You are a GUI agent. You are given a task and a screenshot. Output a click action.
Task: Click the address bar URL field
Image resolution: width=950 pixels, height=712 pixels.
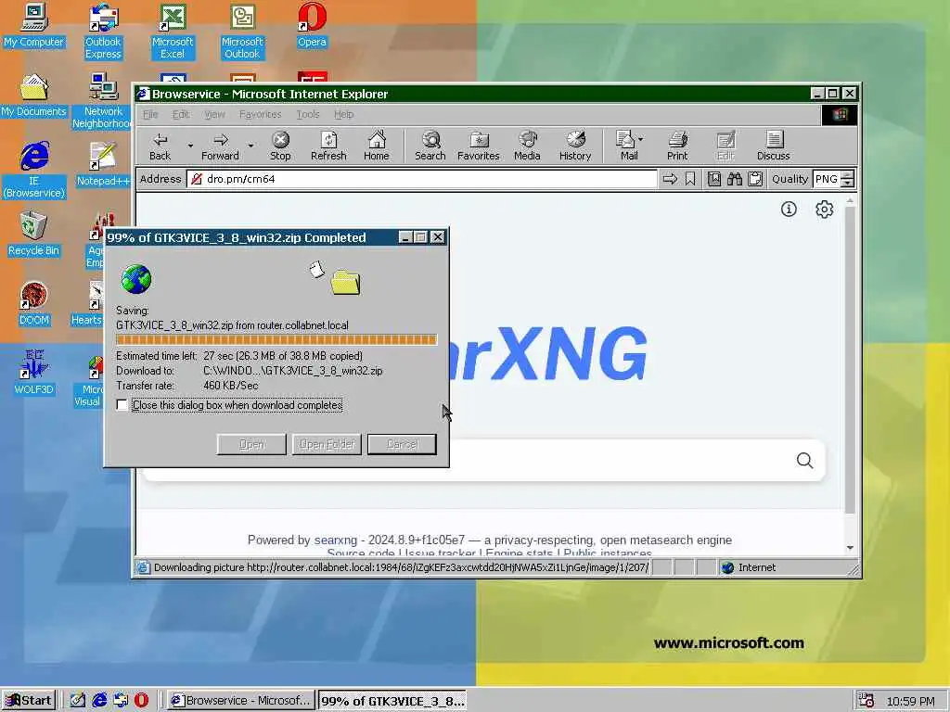pyautogui.click(x=422, y=179)
